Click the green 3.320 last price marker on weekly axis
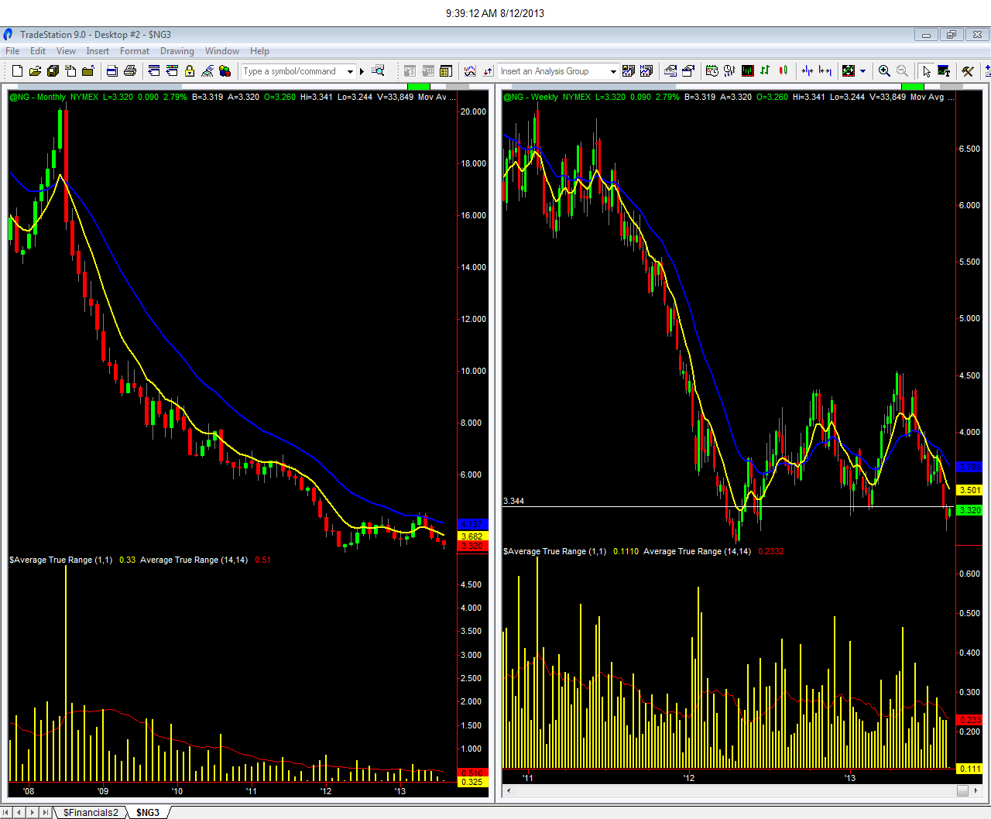The width and height of the screenshot is (991, 819). click(x=970, y=510)
